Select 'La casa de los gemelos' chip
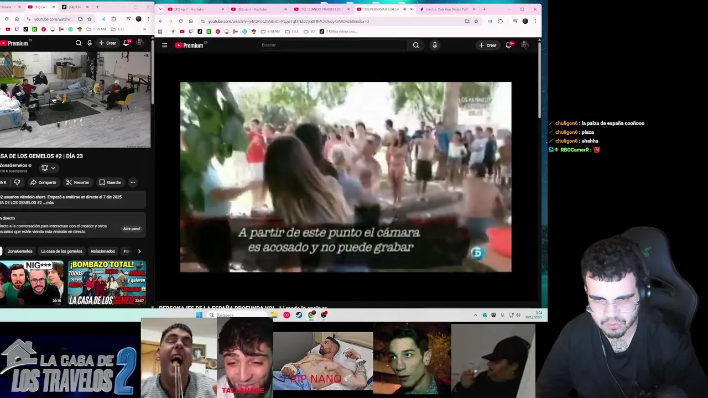The width and height of the screenshot is (708, 398). (x=61, y=251)
